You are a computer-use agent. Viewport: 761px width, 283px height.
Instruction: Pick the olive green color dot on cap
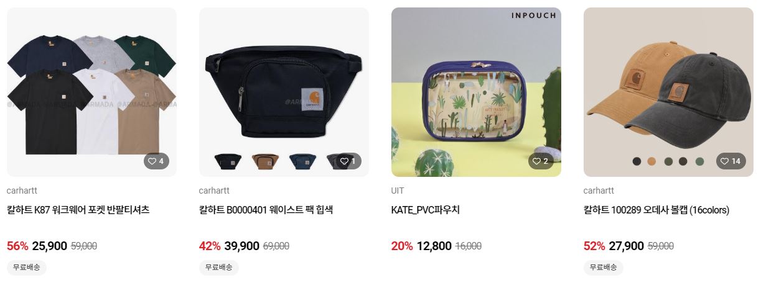668,161
